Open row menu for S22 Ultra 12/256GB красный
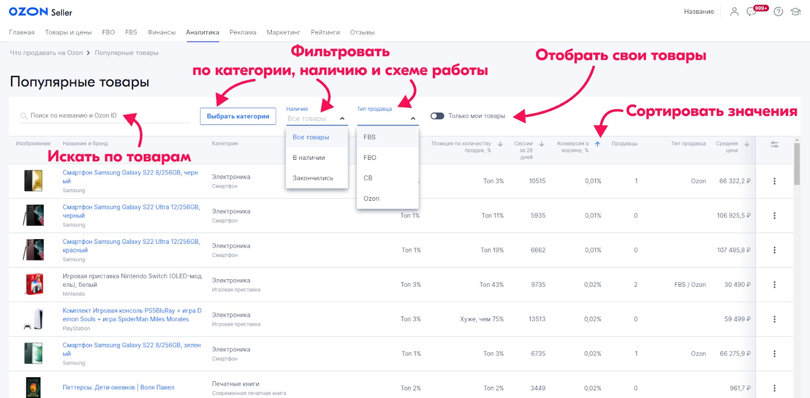Image resolution: width=810 pixels, height=398 pixels. pyautogui.click(x=774, y=250)
